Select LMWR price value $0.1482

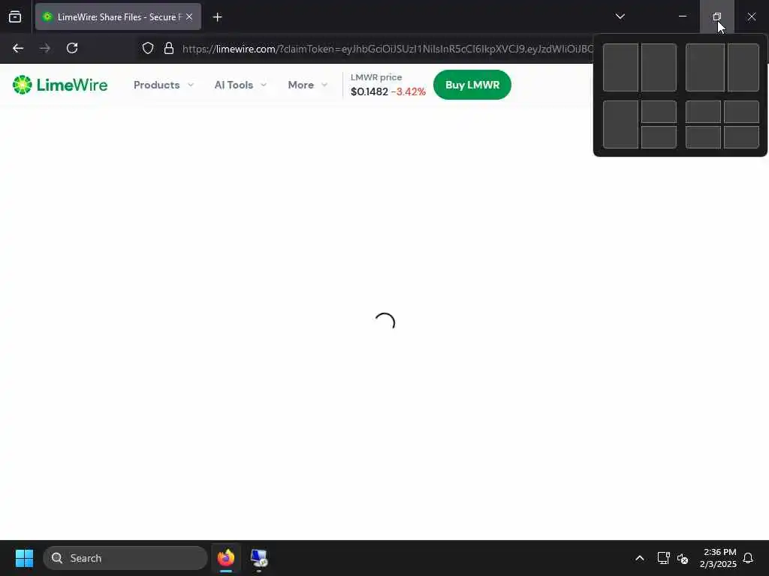click(x=369, y=91)
